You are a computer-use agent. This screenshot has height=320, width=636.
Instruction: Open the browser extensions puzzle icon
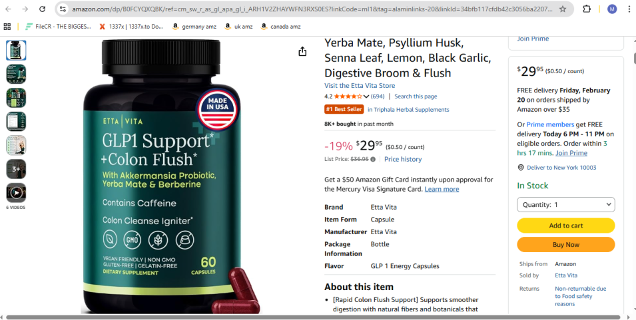[587, 9]
